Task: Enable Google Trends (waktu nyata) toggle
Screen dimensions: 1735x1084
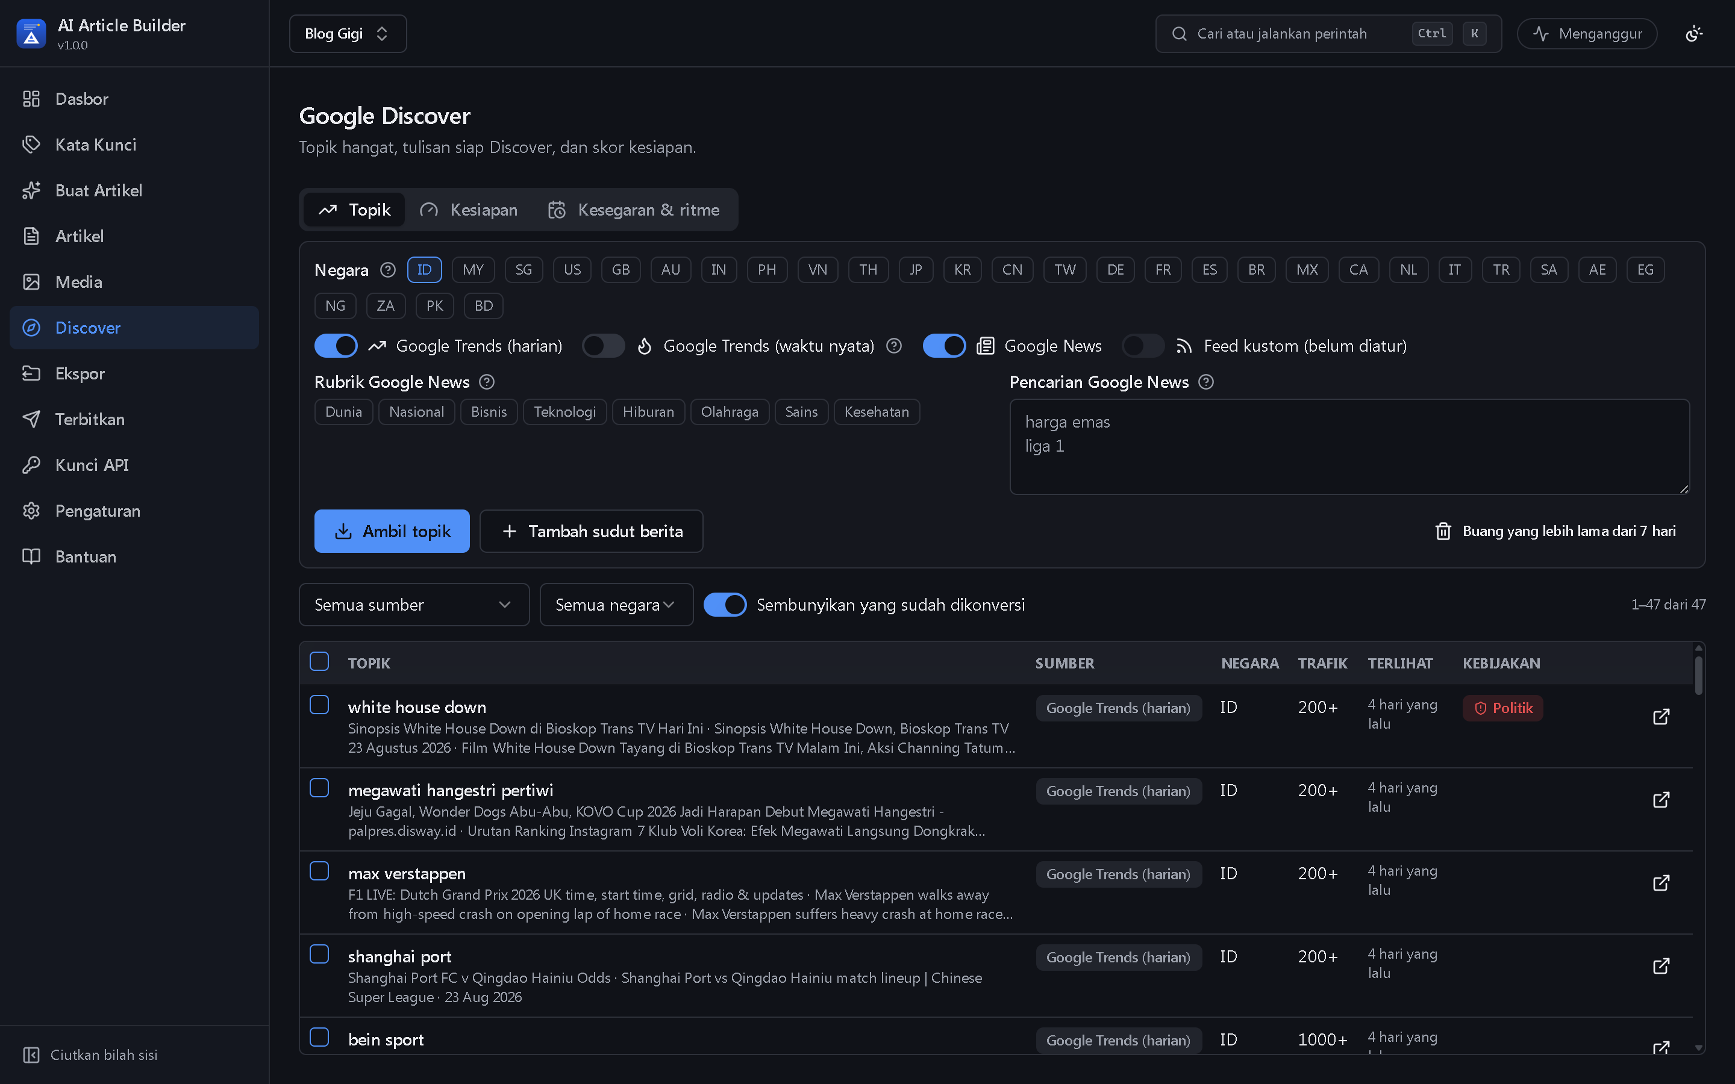Action: [x=603, y=346]
